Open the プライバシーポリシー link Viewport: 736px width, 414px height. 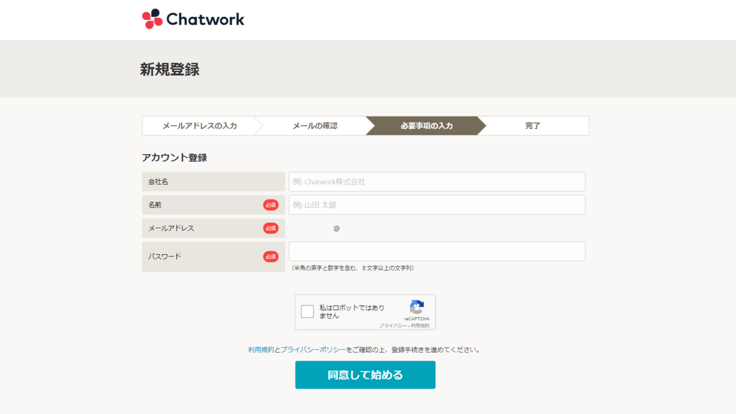(313, 350)
